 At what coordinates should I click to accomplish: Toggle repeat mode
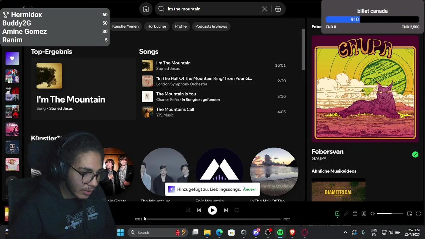[x=237, y=210]
